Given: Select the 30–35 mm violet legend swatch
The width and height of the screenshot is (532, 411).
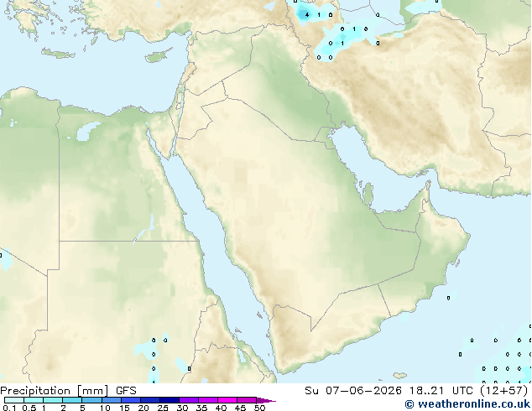Looking at the screenshot, I should point(189,400).
